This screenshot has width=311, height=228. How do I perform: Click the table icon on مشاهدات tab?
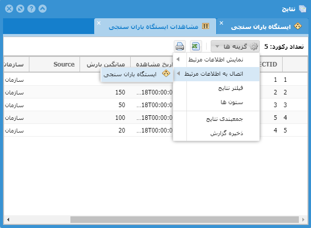[206, 26]
